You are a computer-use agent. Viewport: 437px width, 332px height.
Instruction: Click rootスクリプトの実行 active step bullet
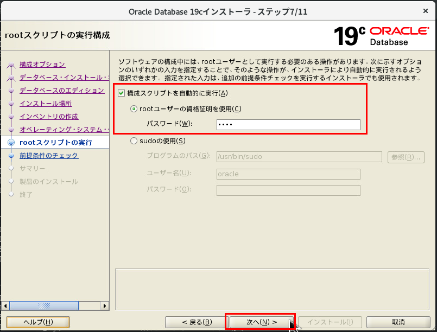11,143
